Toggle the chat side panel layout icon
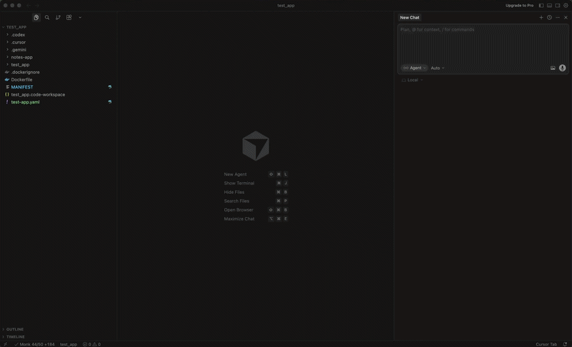Screen dimensions: 572x347 (558, 6)
